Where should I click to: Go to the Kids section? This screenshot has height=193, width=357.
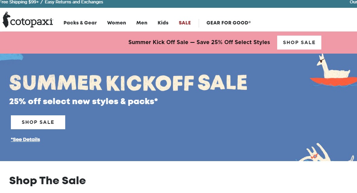pos(163,23)
